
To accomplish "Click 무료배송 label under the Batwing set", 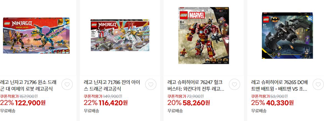I will click(x=259, y=111).
